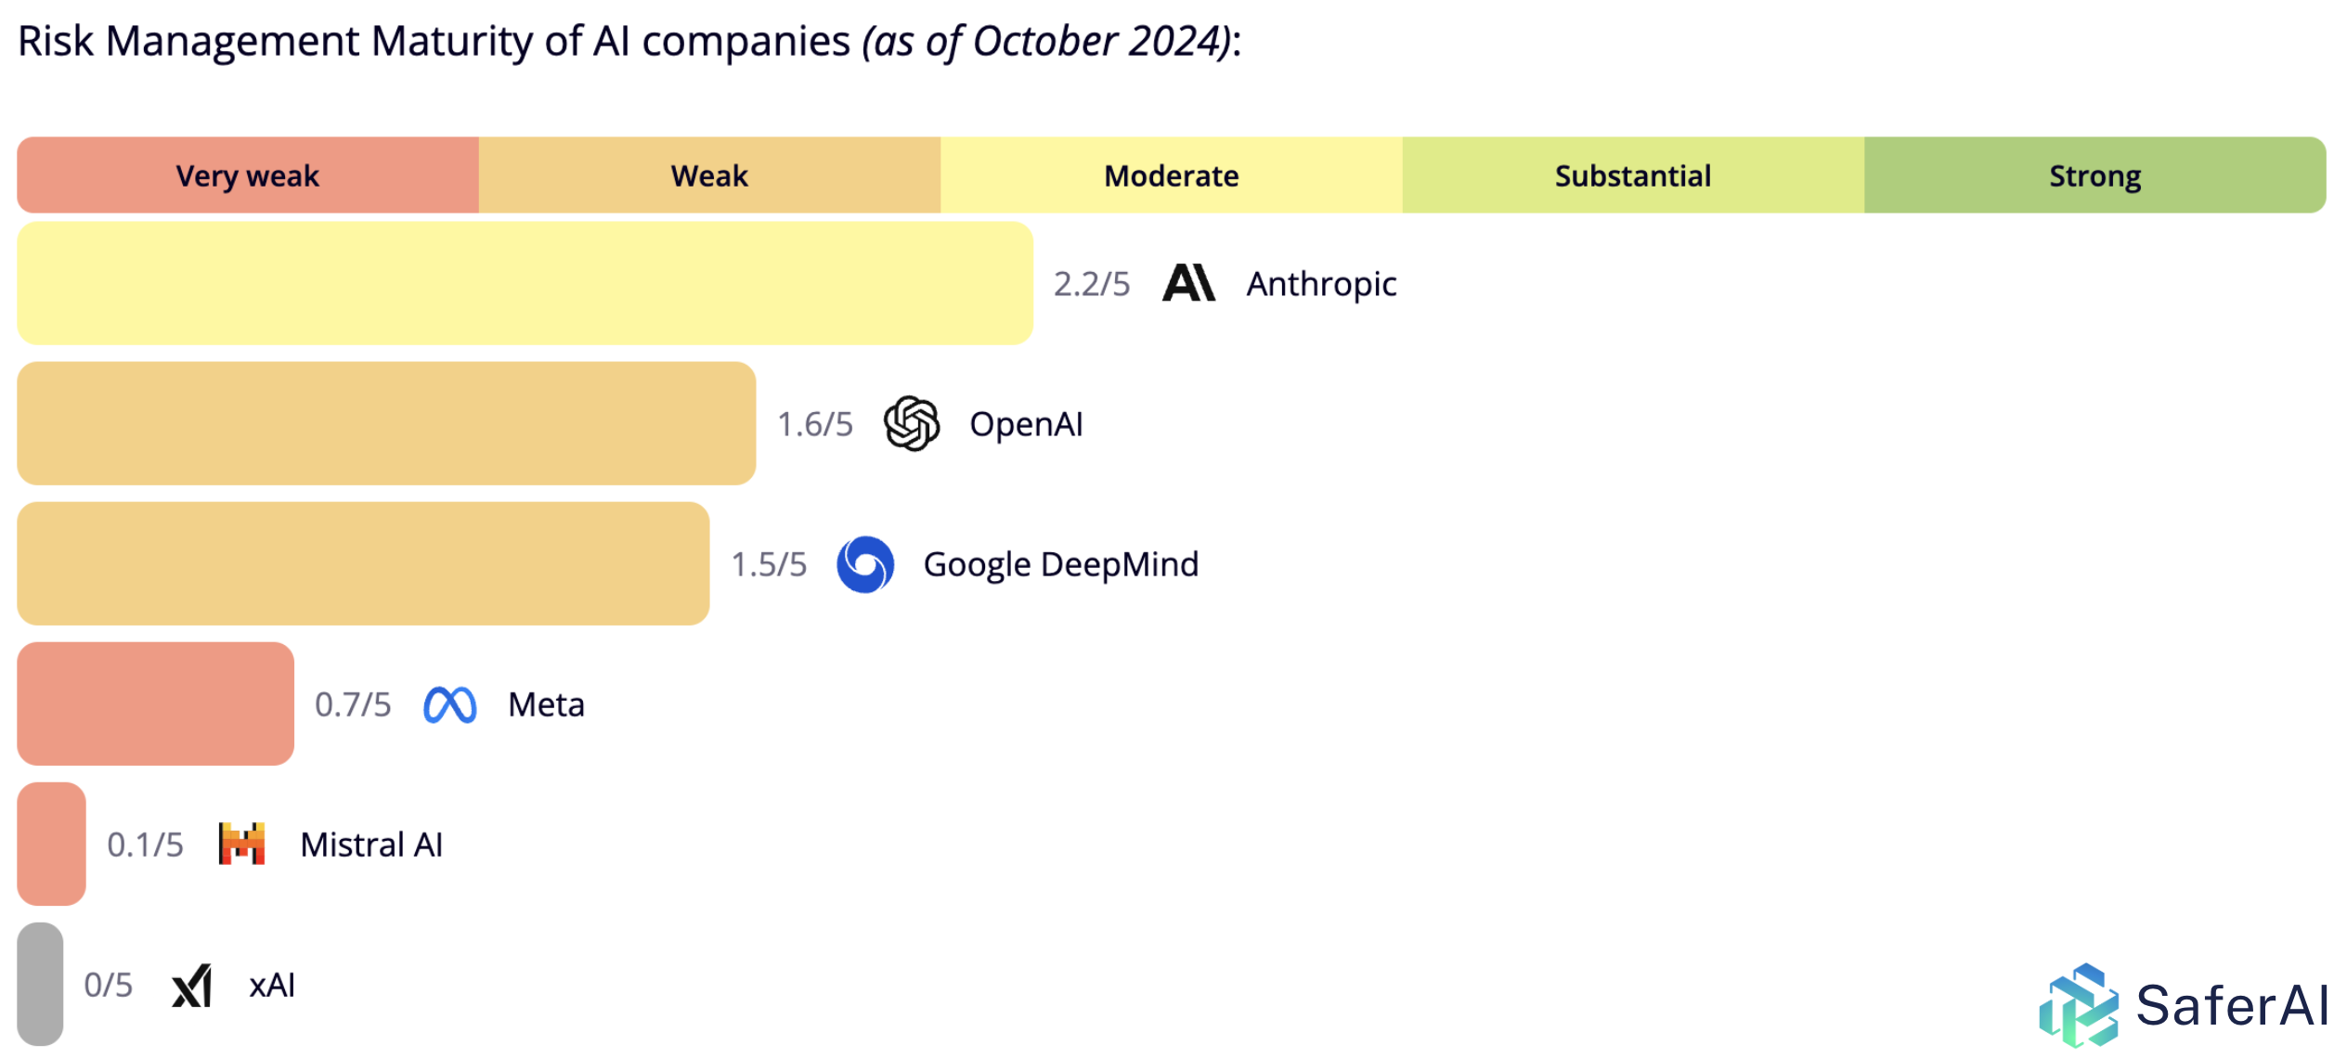Click the gray xAI score bar
Image resolution: width=2347 pixels, height=1058 pixels.
click(x=40, y=984)
